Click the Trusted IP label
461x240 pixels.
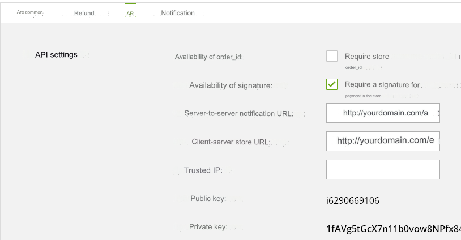coord(203,170)
